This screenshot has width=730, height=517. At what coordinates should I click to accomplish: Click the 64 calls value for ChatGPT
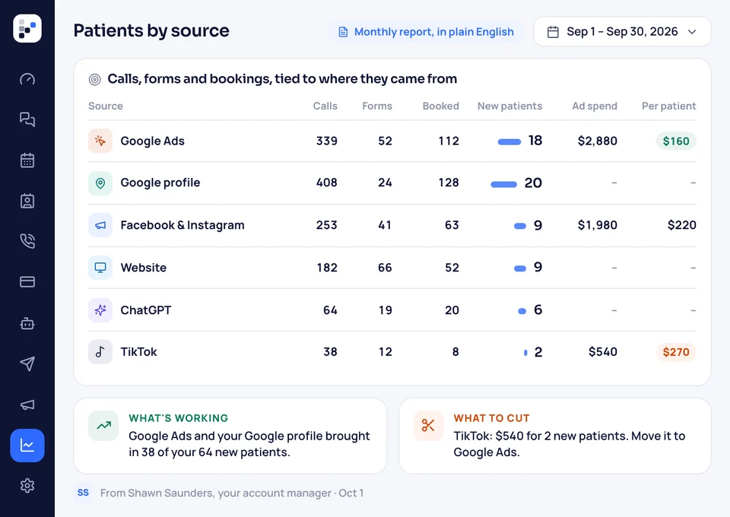pos(330,310)
